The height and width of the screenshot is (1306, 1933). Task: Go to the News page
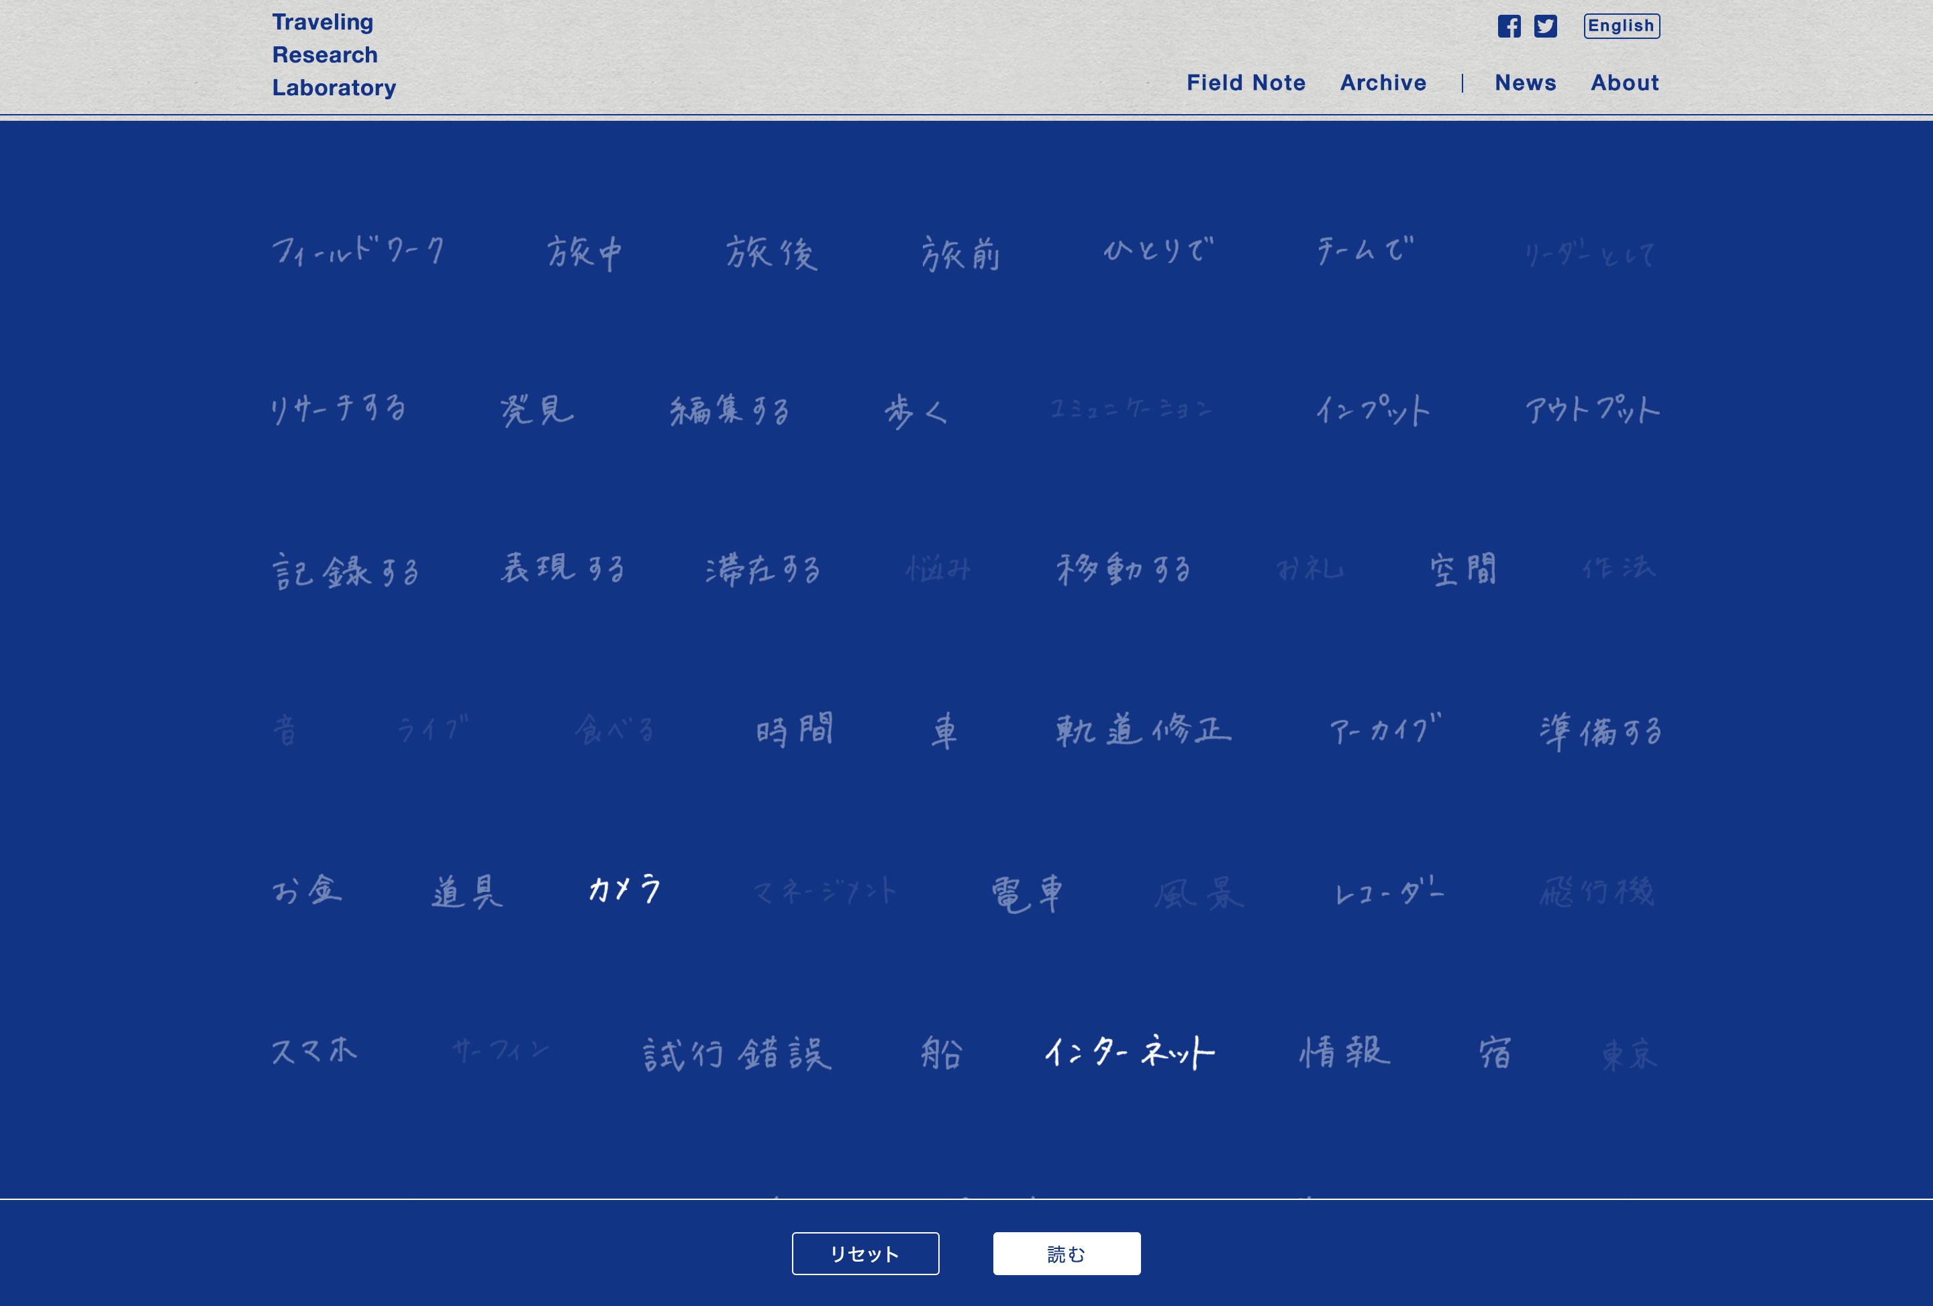coord(1526,83)
